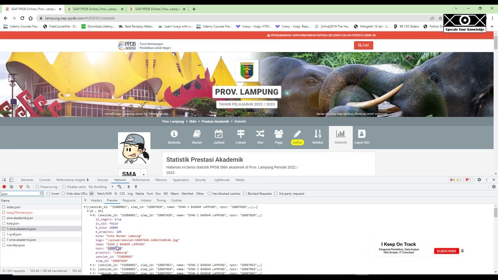
Task: Select the sma-akademik.json request
Action: point(20,218)
